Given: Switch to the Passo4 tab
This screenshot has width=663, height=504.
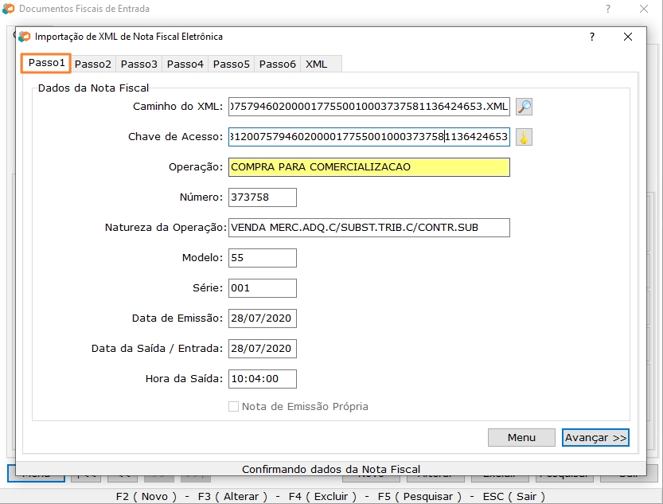Looking at the screenshot, I should click(185, 64).
